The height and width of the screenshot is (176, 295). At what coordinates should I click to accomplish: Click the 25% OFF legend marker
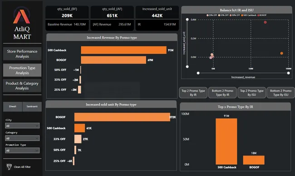point(207,15)
